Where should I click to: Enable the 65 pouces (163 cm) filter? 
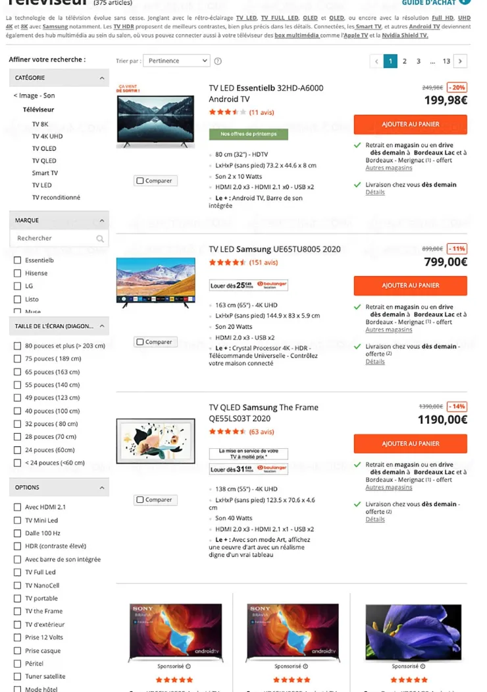point(18,372)
